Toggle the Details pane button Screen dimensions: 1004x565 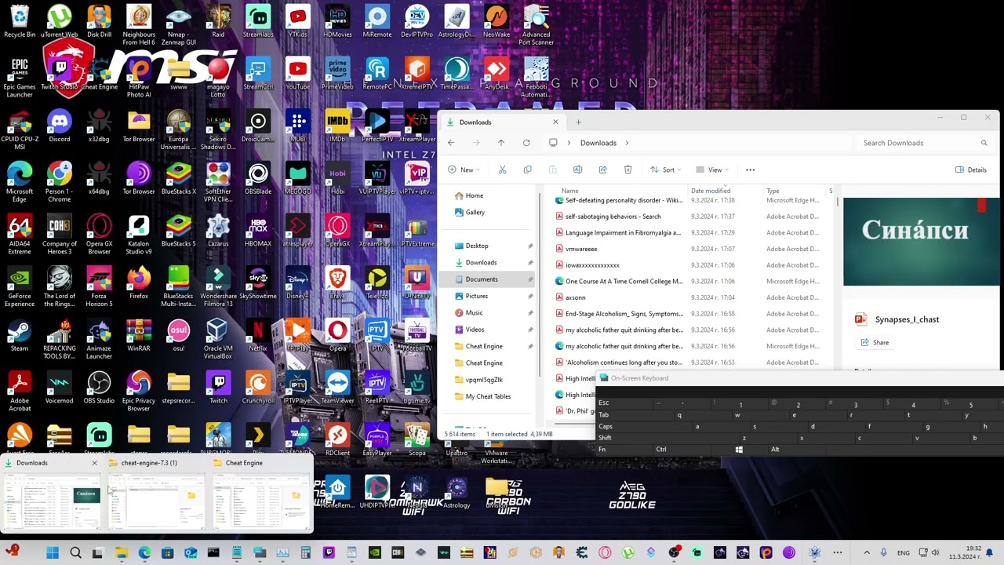point(971,169)
